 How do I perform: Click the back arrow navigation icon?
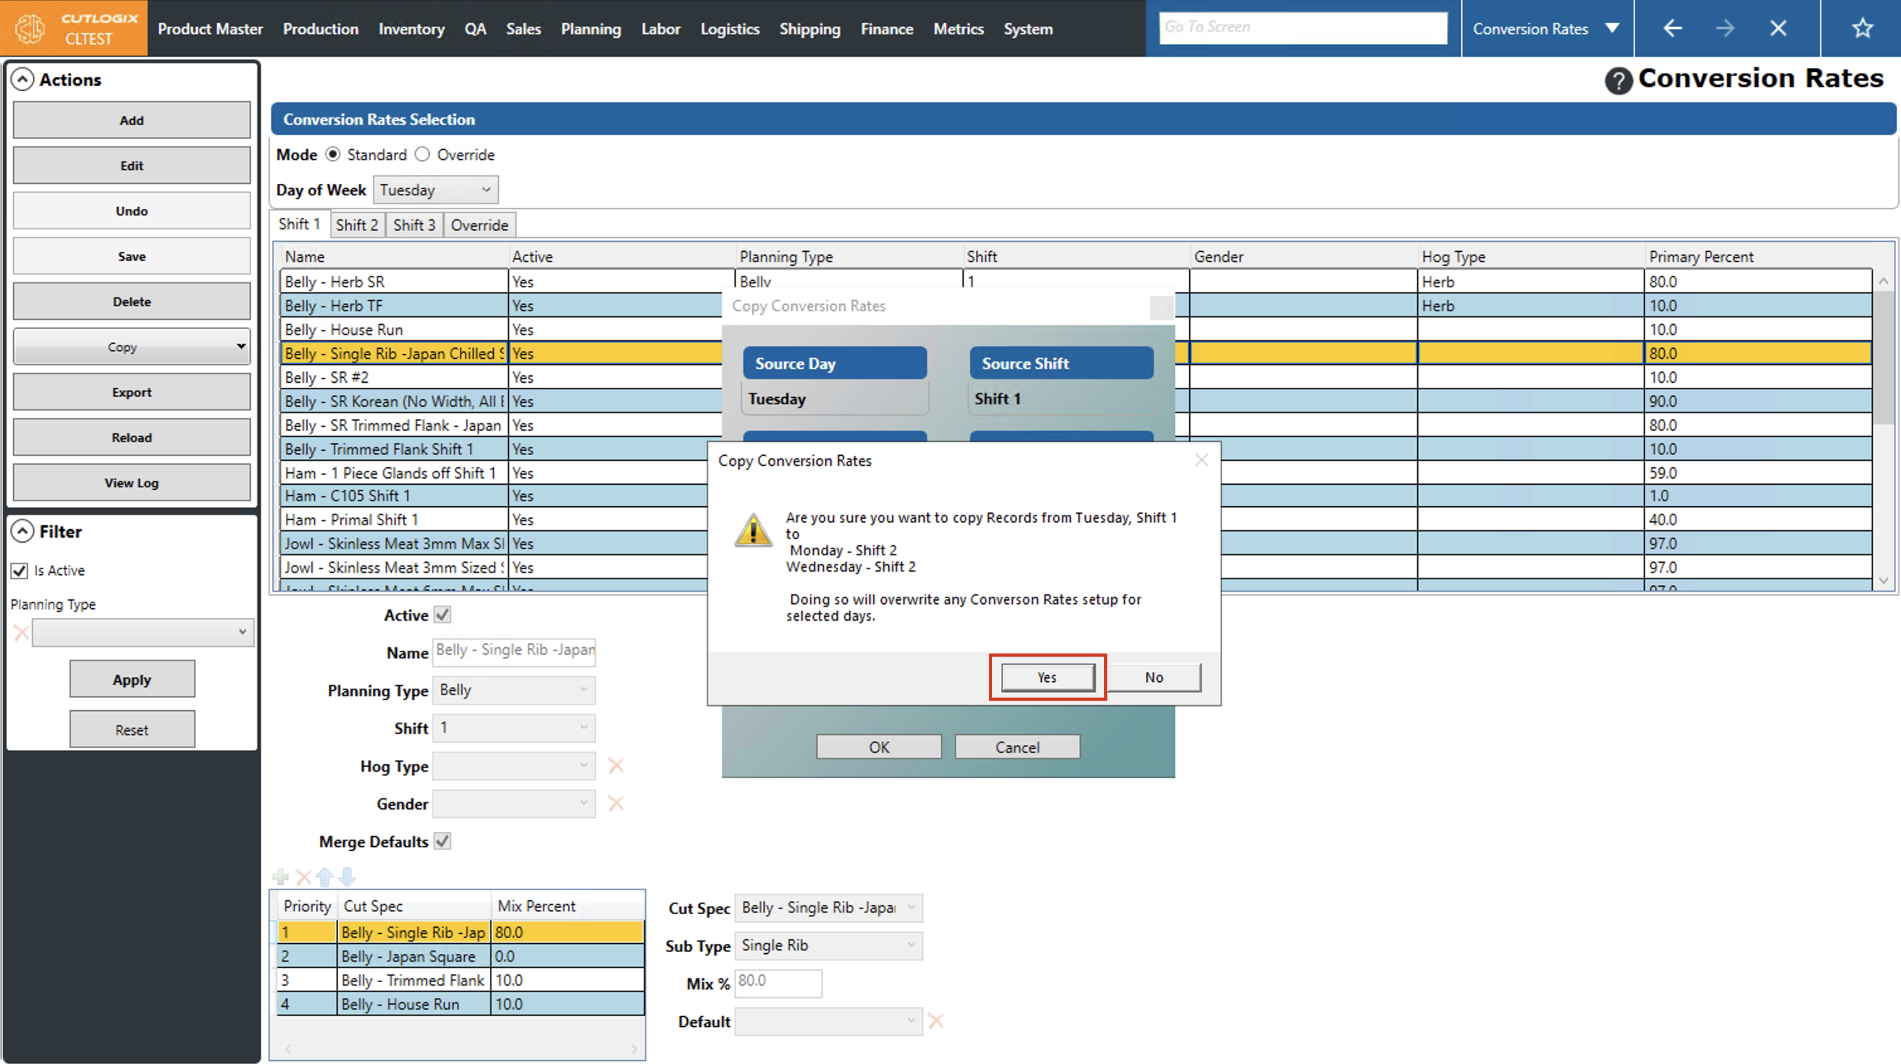pos(1672,29)
